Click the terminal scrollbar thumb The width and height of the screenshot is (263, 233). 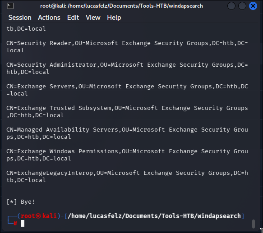(254, 224)
